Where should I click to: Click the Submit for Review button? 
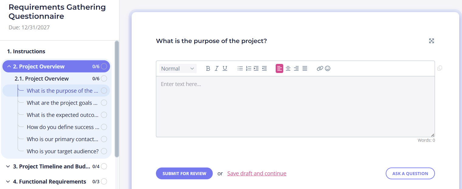[184, 174]
